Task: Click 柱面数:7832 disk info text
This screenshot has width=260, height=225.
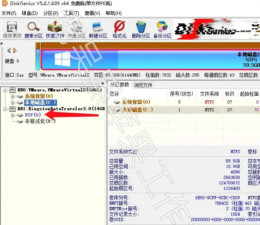Action: pos(158,75)
